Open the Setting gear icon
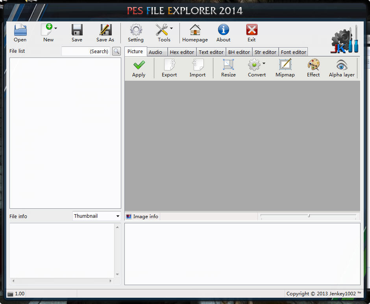Viewport: 370px width, 304px height. [136, 30]
